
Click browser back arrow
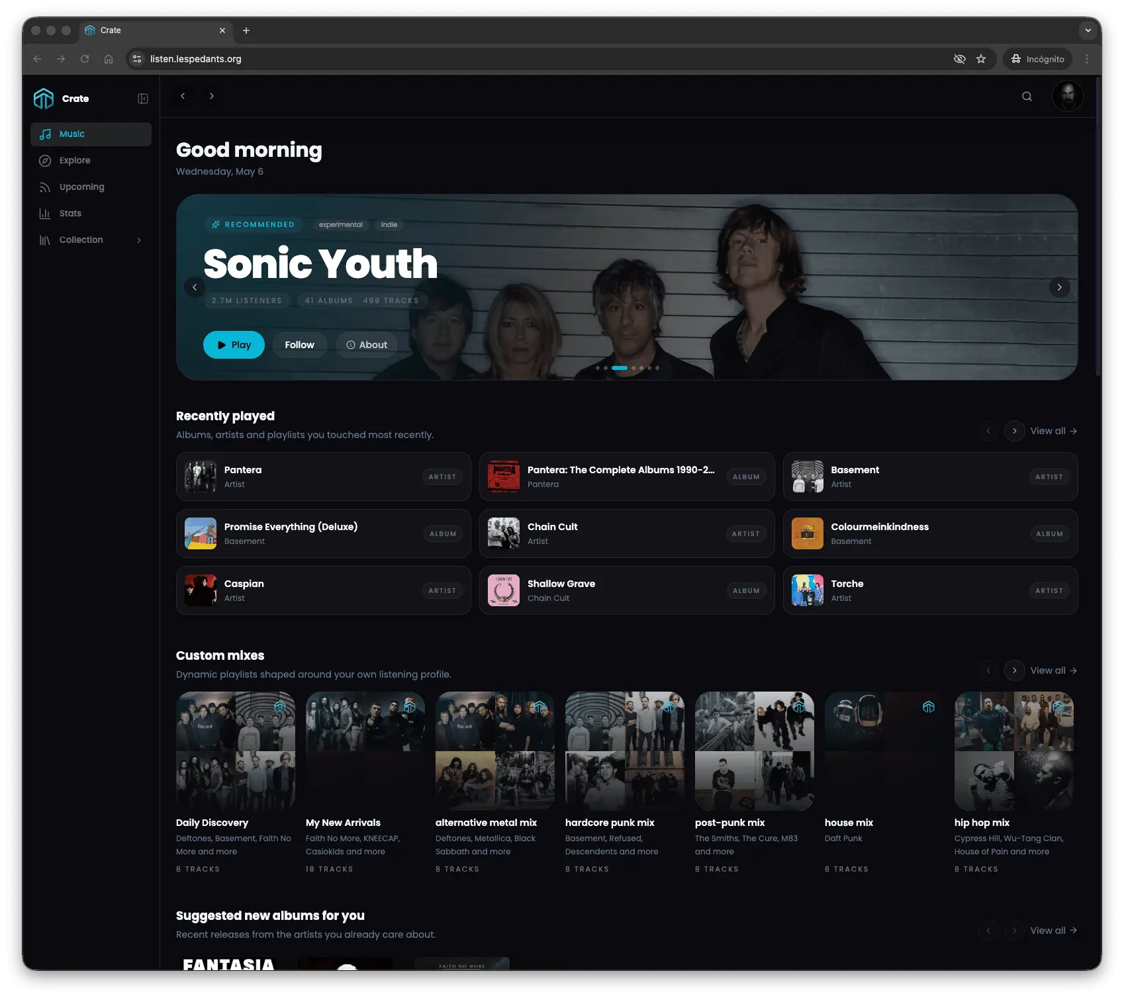[38, 59]
